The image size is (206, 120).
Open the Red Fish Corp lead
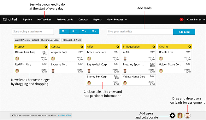[x=31, y=68]
